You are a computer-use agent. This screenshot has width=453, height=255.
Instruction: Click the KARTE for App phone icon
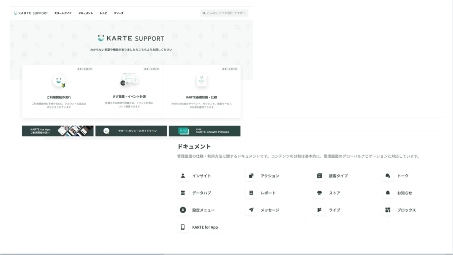click(x=183, y=227)
